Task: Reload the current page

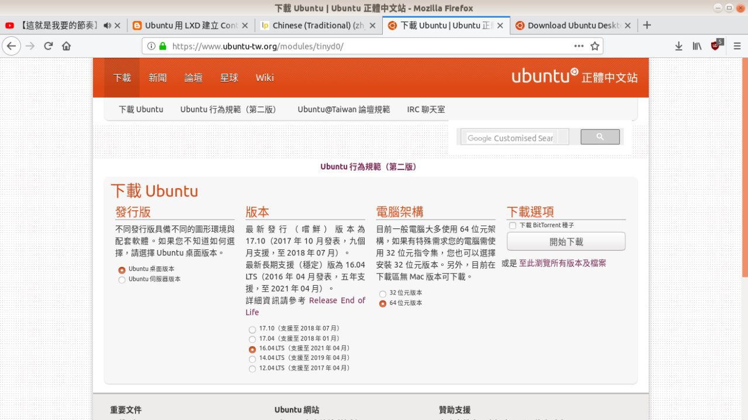Action: [49, 46]
